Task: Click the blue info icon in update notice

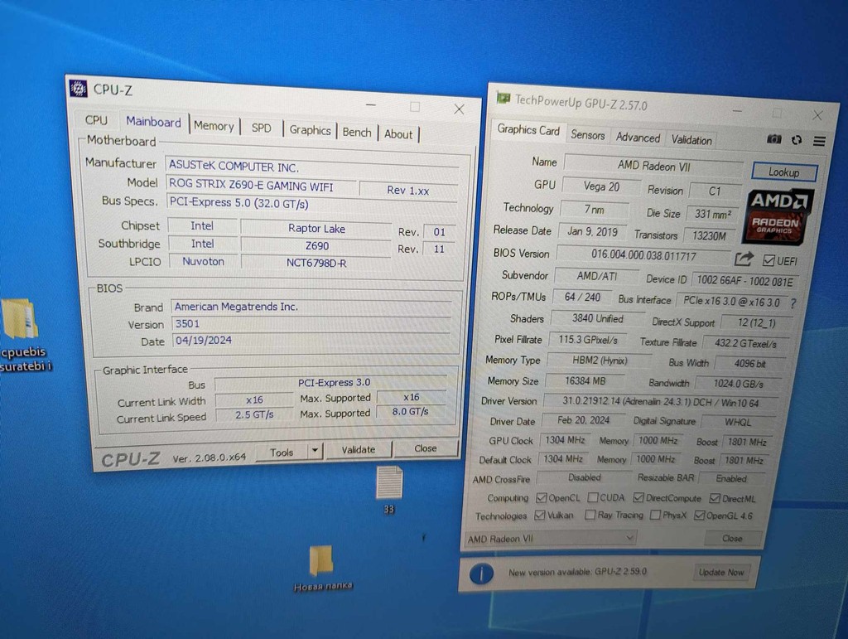Action: 481,574
